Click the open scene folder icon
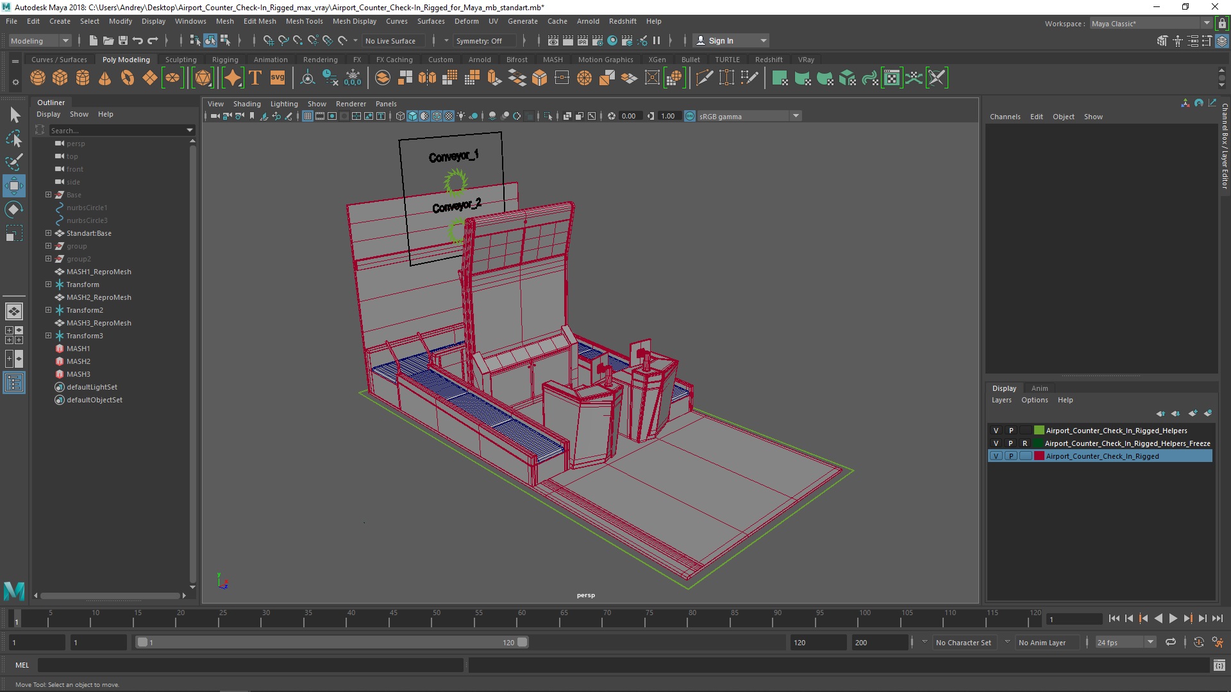Viewport: 1231px width, 692px height. (x=108, y=40)
